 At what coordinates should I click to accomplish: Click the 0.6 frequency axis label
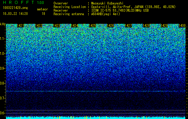(2, 113)
